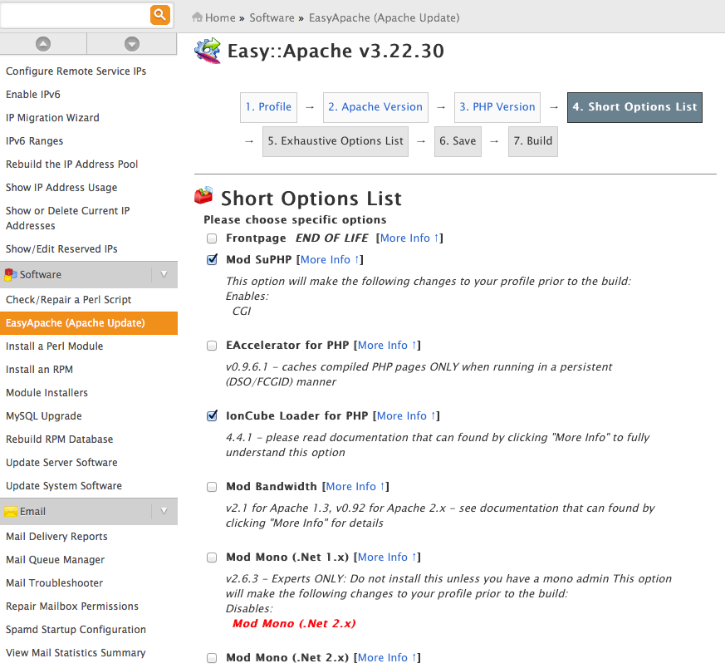Collapse the Software section arrow
This screenshot has width=725, height=668.
pos(164,274)
